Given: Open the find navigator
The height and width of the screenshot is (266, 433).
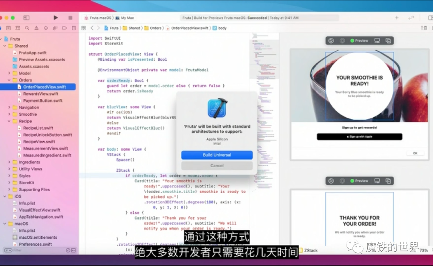Looking at the screenshot, I should coord(27,28).
